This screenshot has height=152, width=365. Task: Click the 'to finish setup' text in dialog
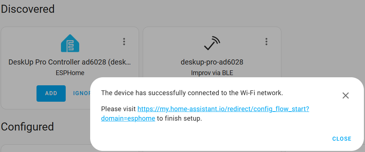(x=180, y=118)
